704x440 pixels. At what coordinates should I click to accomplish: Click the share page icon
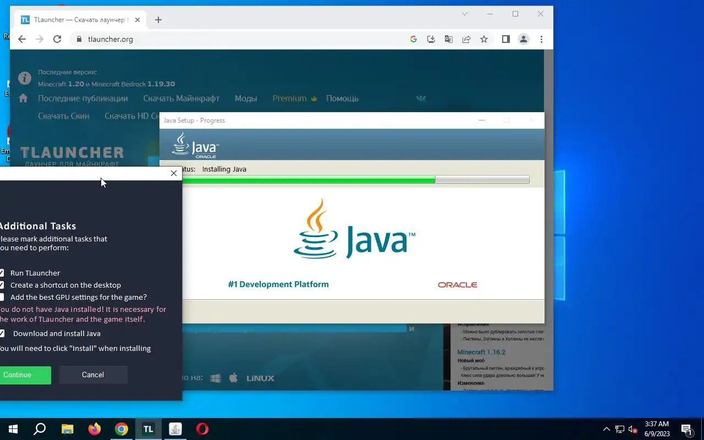click(466, 39)
